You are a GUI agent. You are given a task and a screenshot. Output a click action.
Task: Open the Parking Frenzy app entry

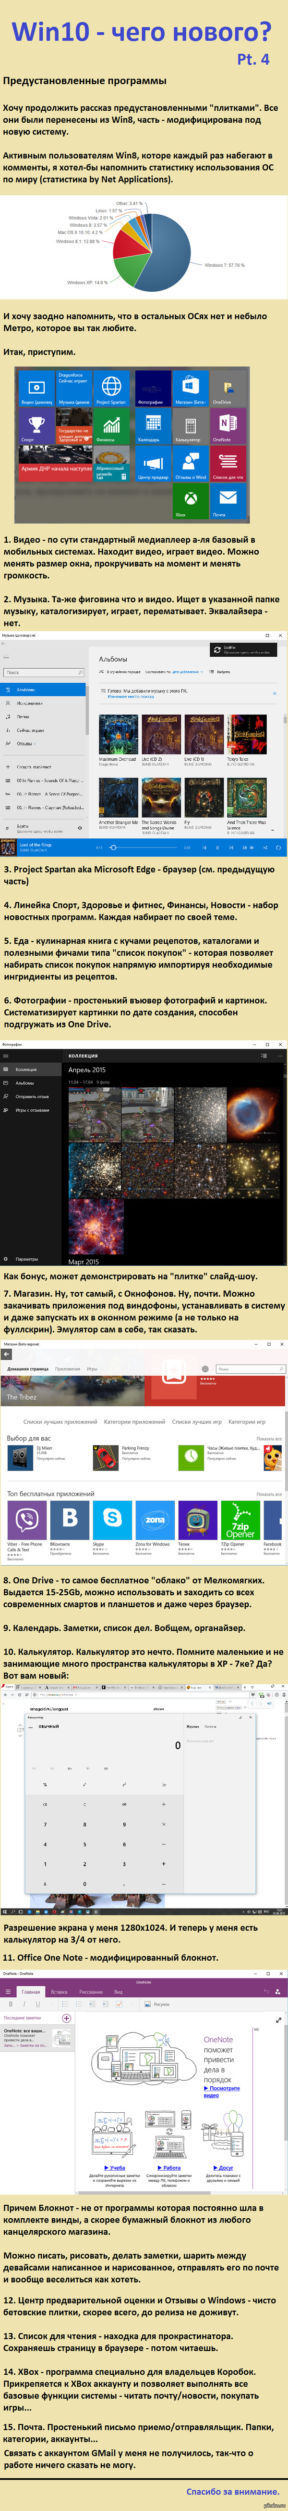point(123,1457)
